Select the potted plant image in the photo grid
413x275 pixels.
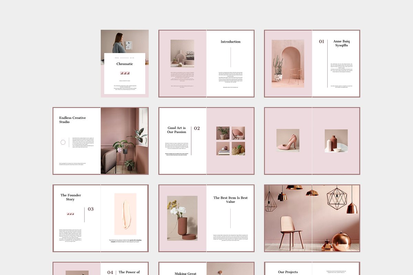tap(223, 133)
